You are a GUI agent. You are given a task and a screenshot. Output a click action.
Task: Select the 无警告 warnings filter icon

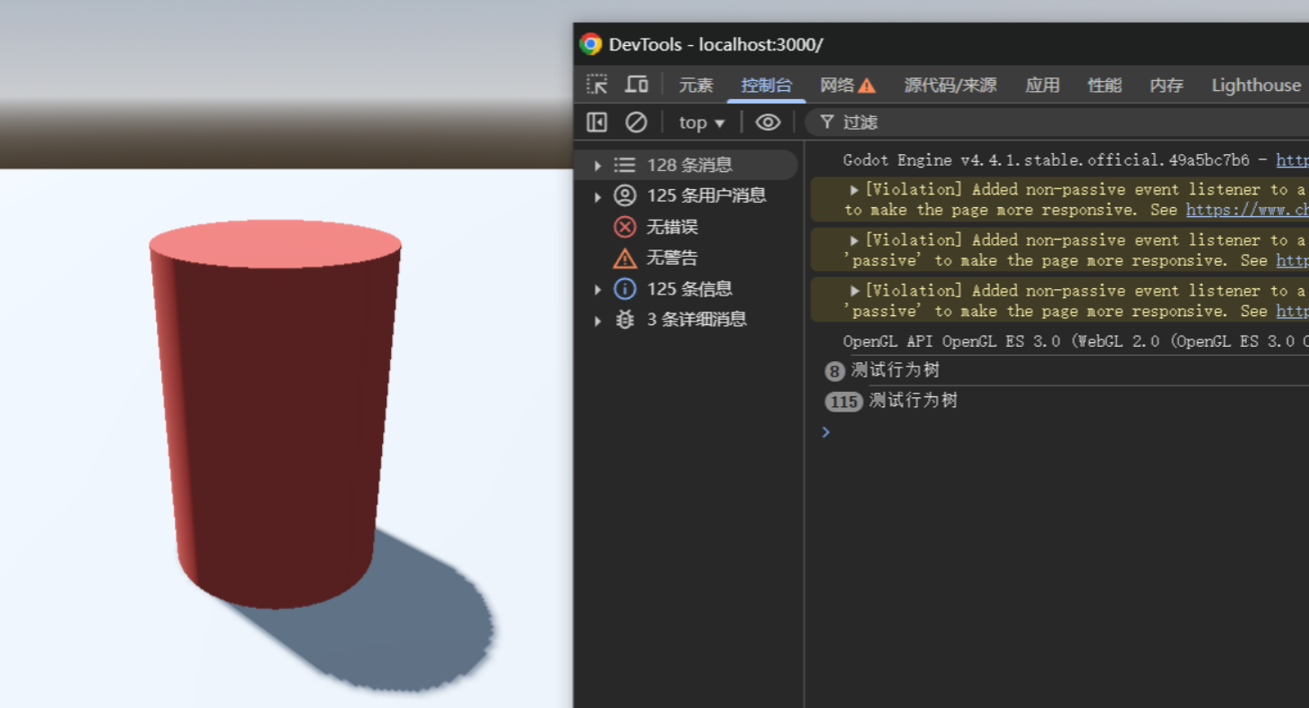[624, 259]
